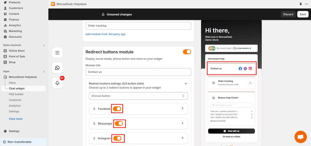This screenshot has width=311, height=146.
Task: Click the Content icon in sidebar
Action: tap(5, 14)
